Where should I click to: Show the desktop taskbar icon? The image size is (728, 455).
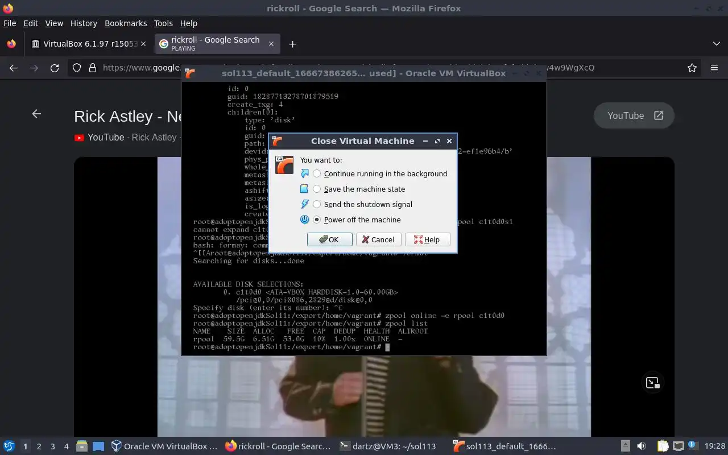click(98, 446)
